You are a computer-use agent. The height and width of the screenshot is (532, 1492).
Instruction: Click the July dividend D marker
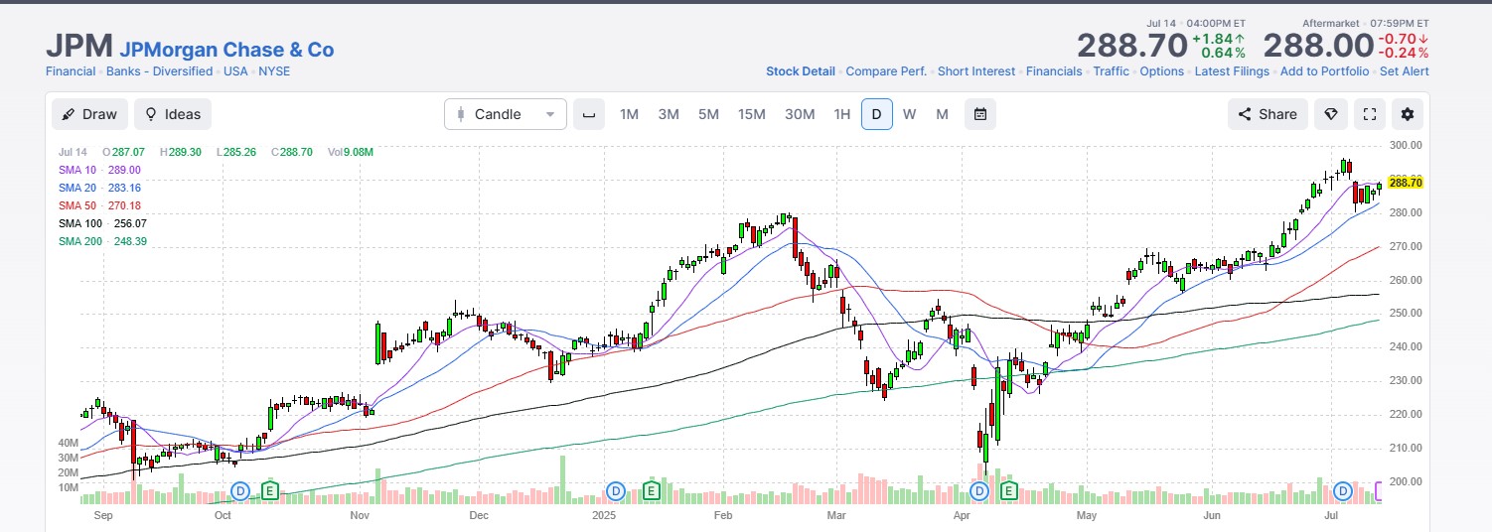1344,490
